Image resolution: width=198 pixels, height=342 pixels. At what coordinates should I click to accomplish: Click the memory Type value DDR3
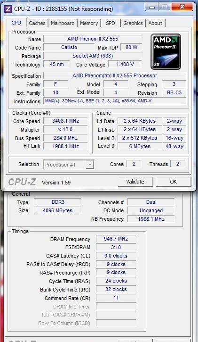coord(57,202)
